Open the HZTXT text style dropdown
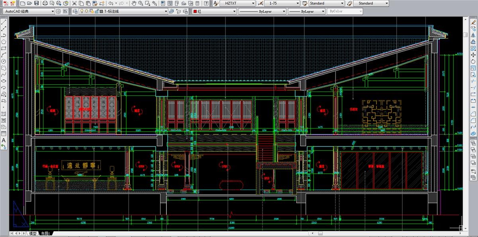Viewport: 478px width, 237px height. [x=253, y=3]
